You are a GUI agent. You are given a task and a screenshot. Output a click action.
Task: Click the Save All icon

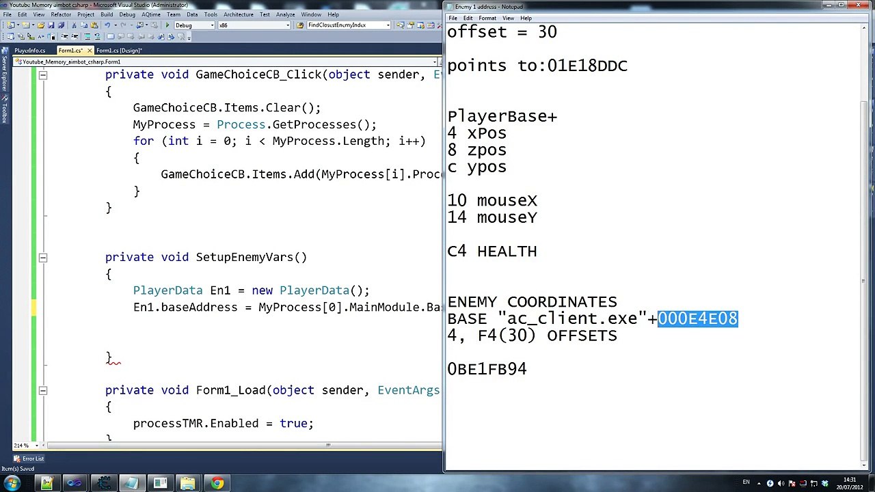(x=61, y=25)
